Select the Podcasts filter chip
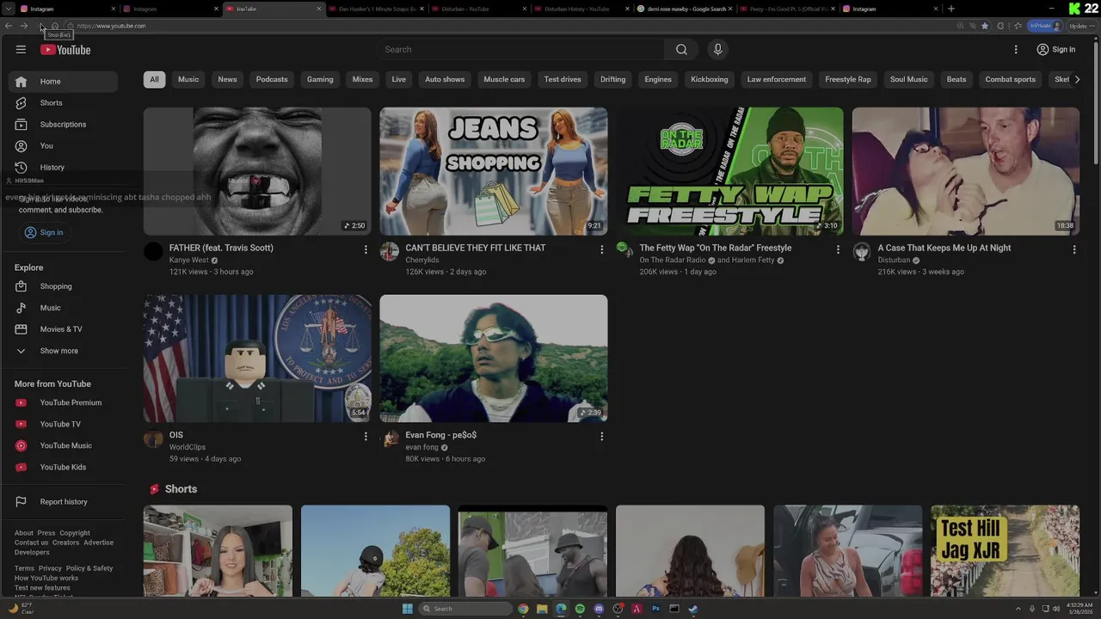1101x619 pixels. click(272, 79)
